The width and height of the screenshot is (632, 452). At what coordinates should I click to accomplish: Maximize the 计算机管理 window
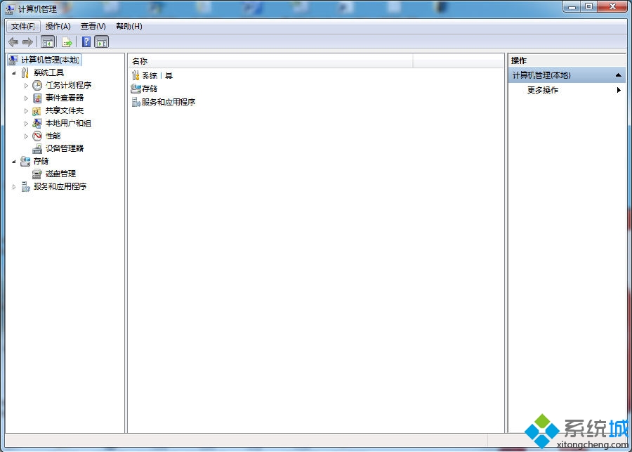[x=588, y=7]
